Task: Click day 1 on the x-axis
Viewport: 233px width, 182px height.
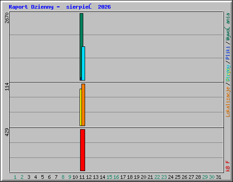Action: (x=15, y=177)
